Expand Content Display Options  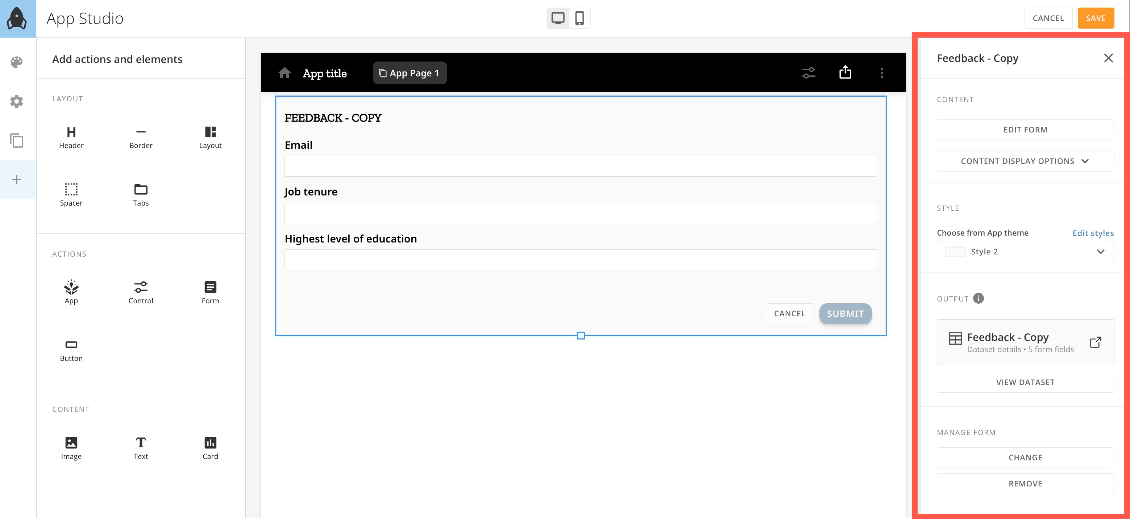(1025, 161)
